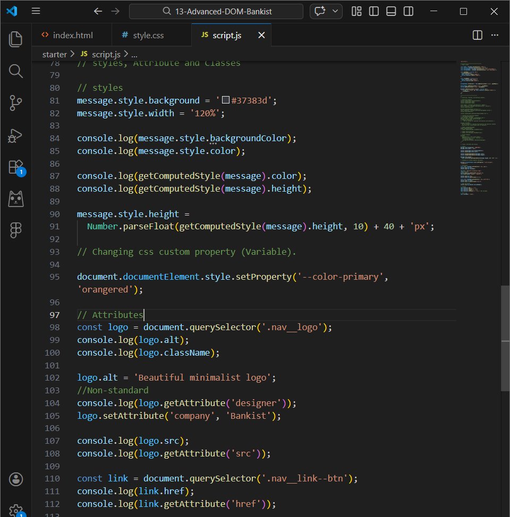Split the editor using the split icon
The height and width of the screenshot is (517, 510).
coord(477,35)
